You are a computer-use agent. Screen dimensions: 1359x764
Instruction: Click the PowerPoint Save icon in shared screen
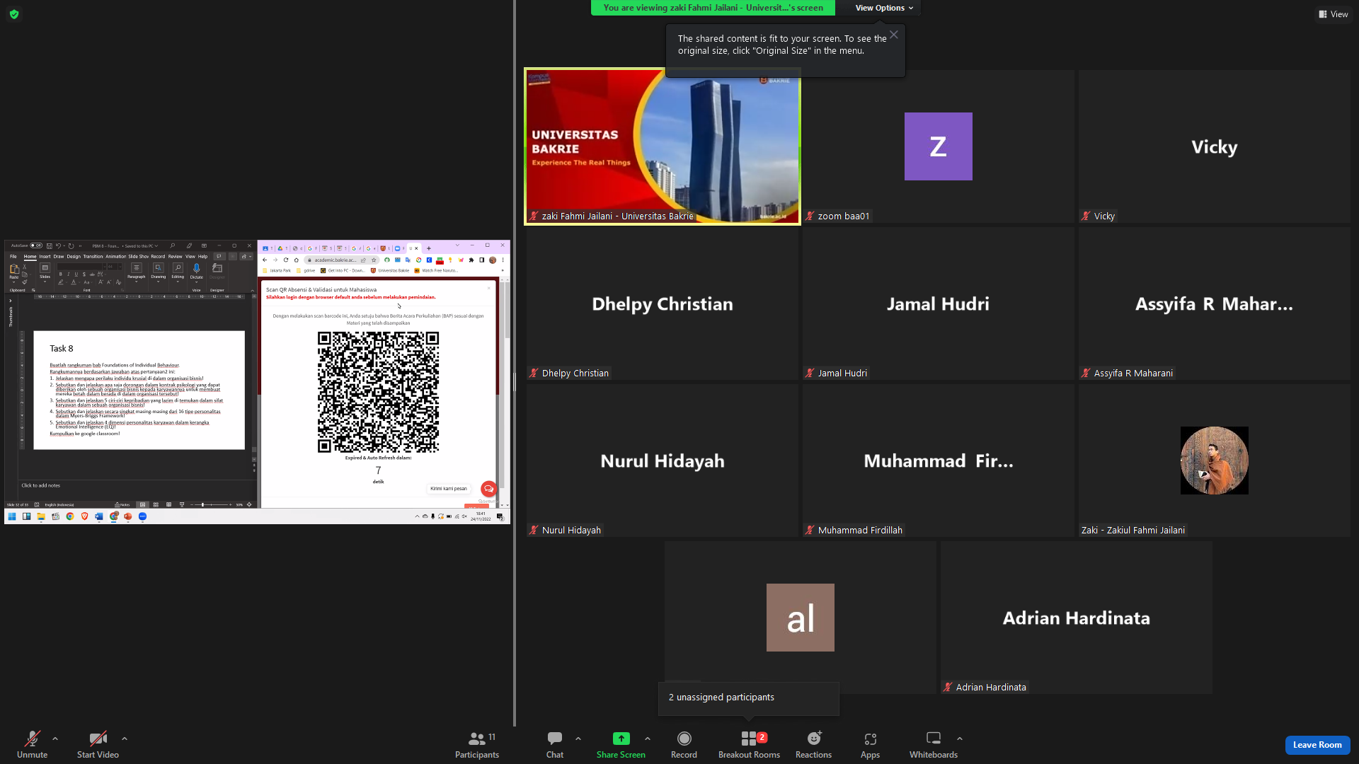point(50,246)
